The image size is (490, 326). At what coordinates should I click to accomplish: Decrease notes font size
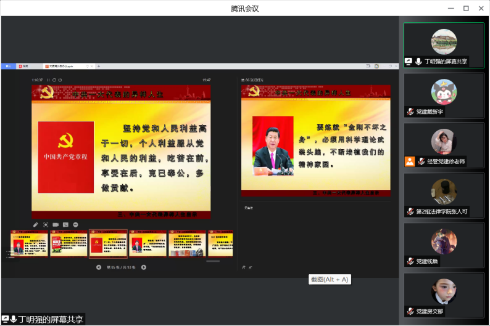pyautogui.click(x=251, y=267)
